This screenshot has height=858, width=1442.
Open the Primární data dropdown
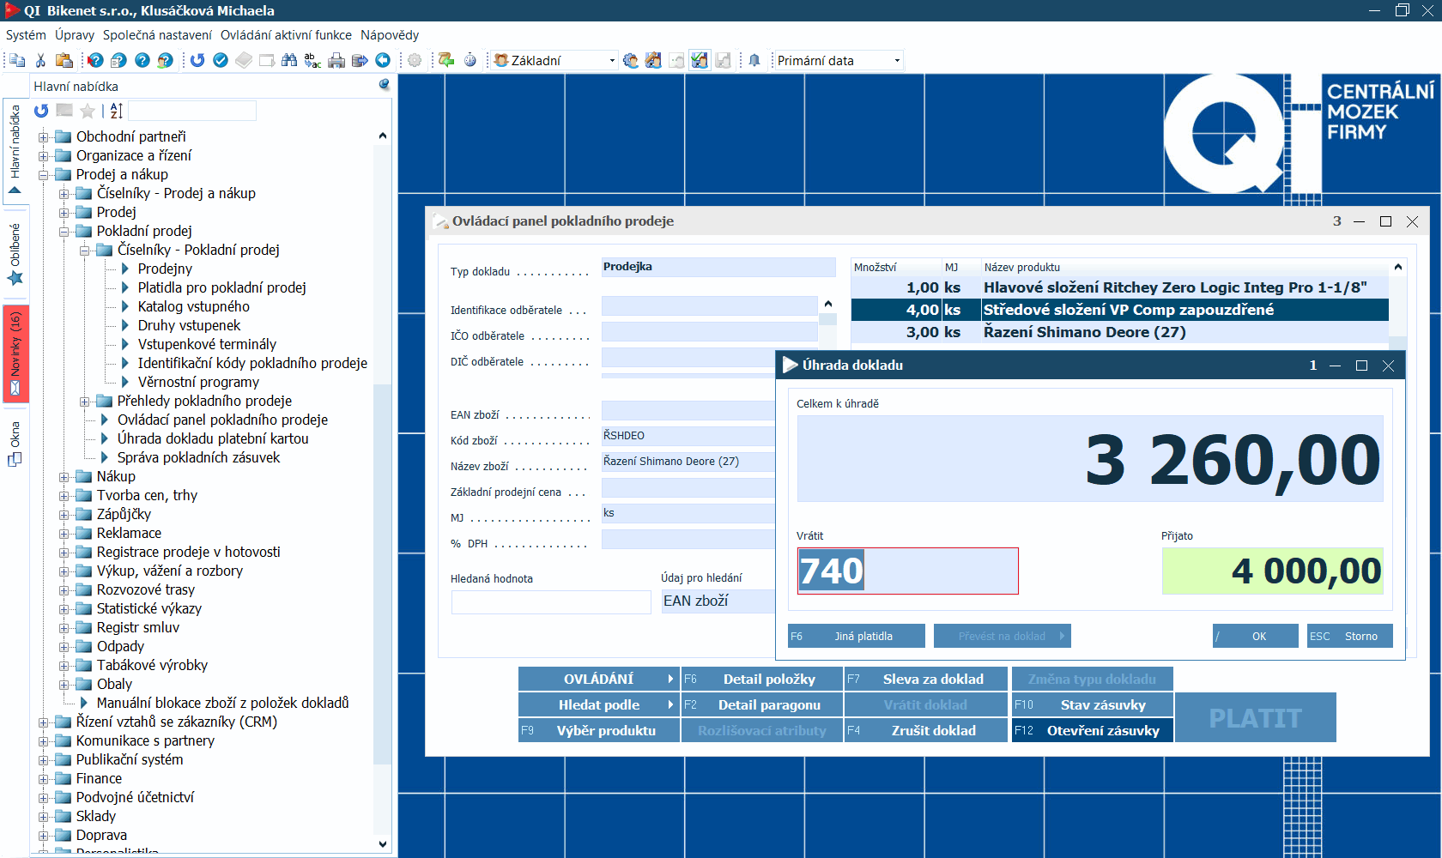pos(897,61)
